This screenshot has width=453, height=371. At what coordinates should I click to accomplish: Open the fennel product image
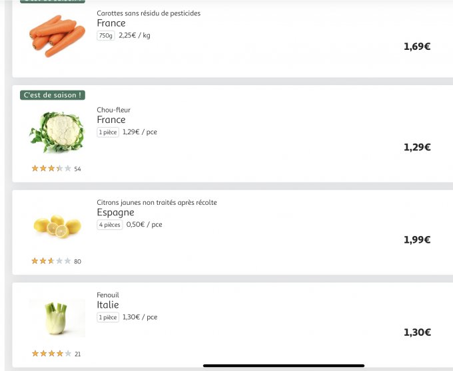[57, 318]
